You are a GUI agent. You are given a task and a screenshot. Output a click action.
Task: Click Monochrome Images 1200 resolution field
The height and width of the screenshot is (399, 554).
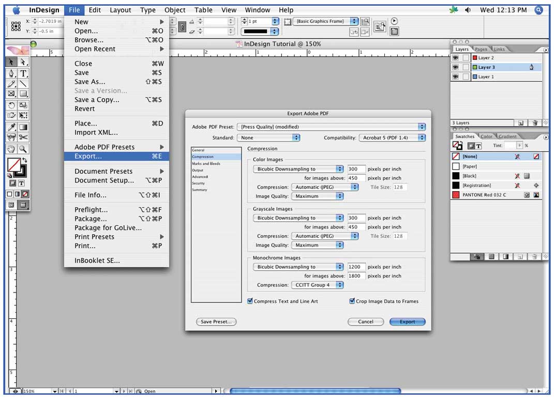[x=356, y=267]
